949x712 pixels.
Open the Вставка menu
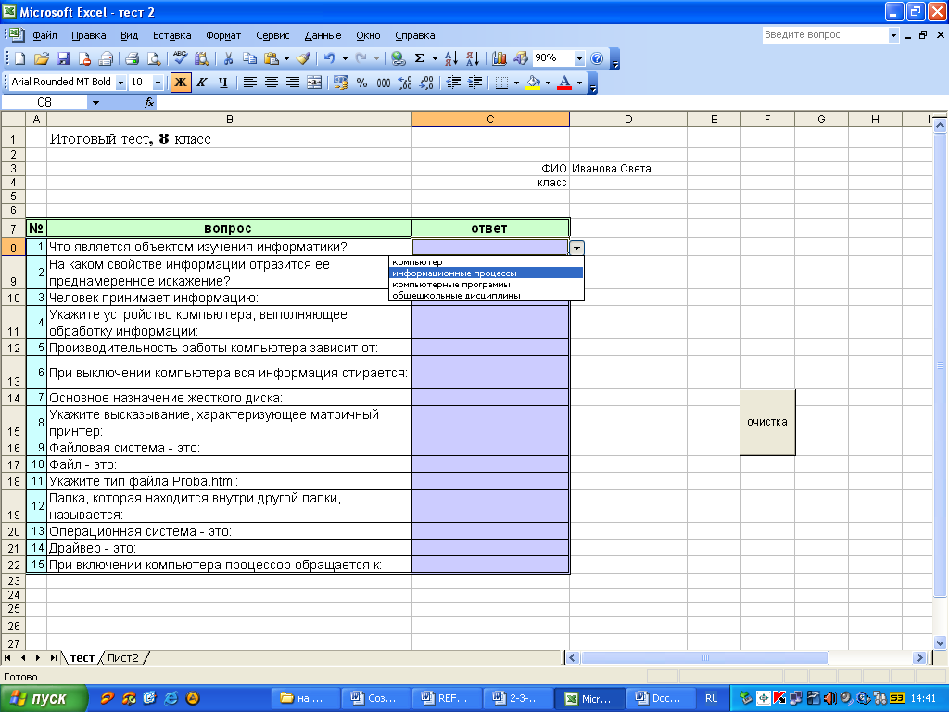(171, 35)
